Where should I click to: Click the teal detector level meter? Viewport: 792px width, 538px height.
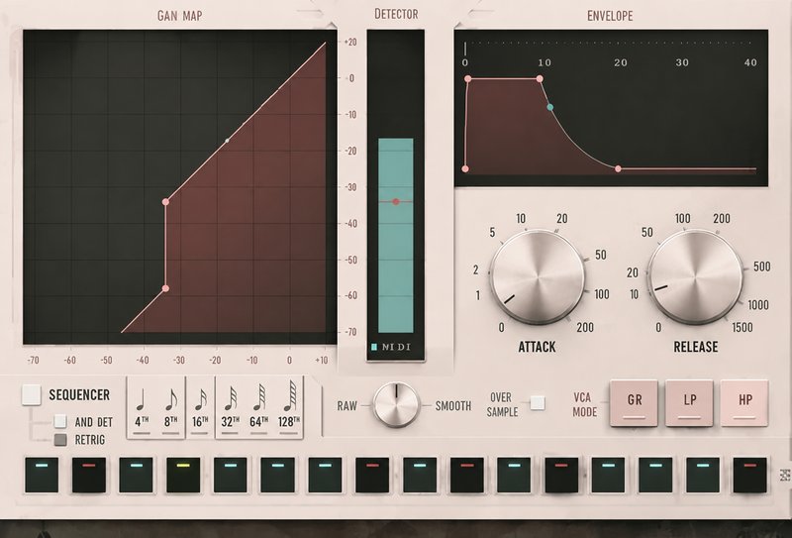[396, 235]
